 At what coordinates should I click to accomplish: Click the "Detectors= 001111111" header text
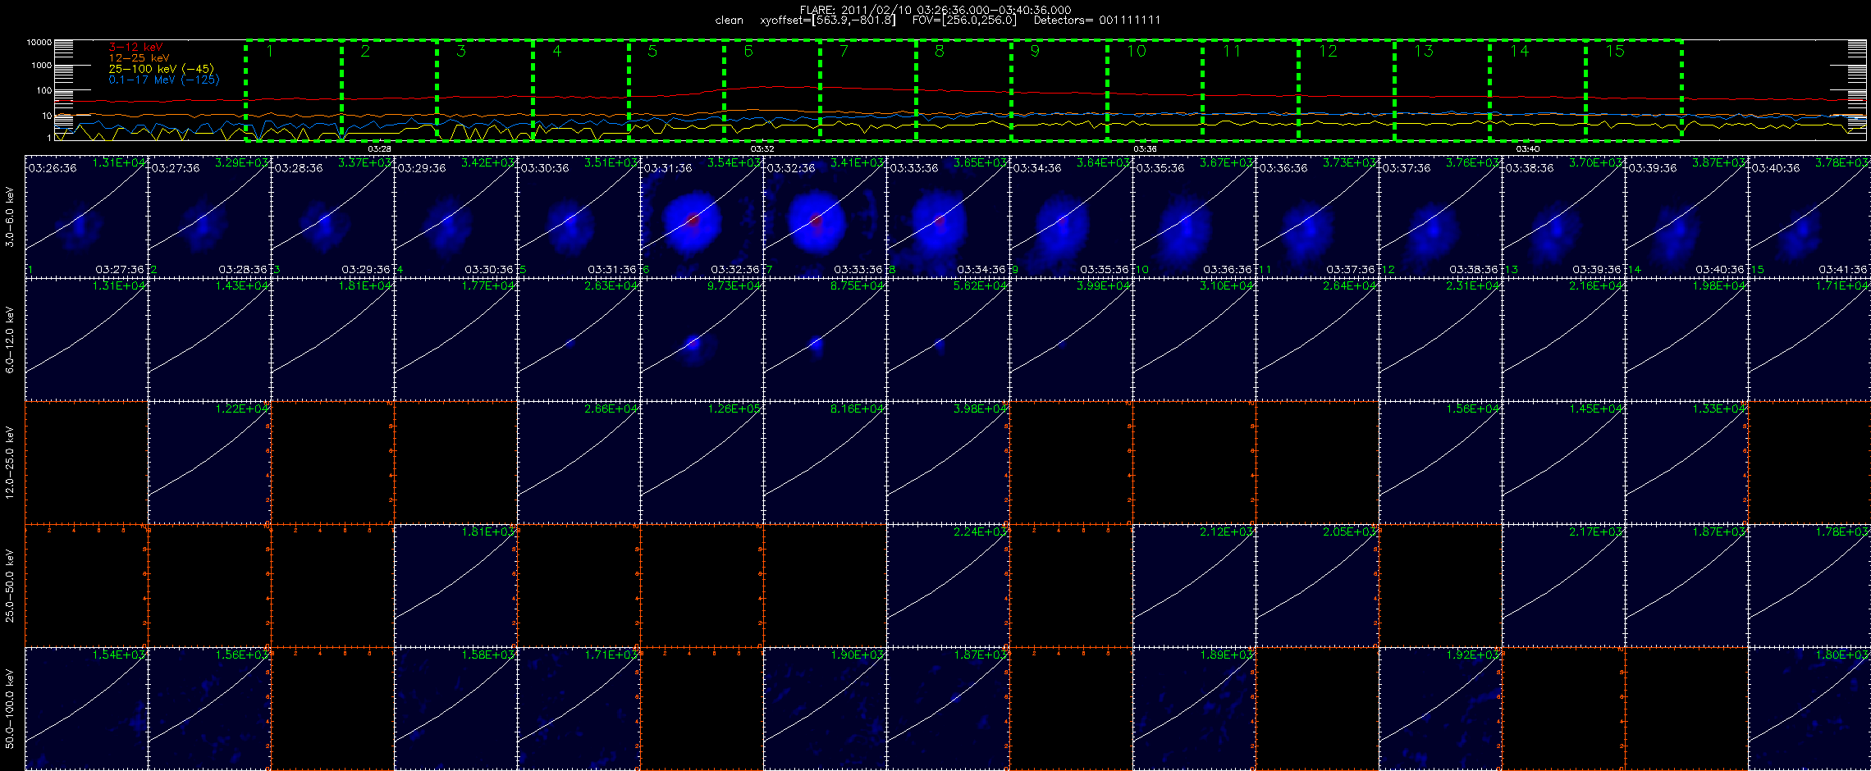coord(1097,20)
